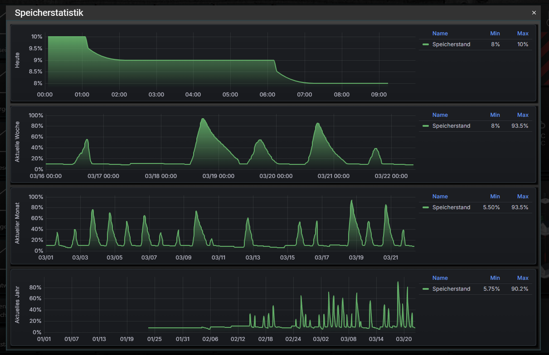Click the Aktuelle Woche axis label
The height and width of the screenshot is (355, 549).
tap(17, 141)
